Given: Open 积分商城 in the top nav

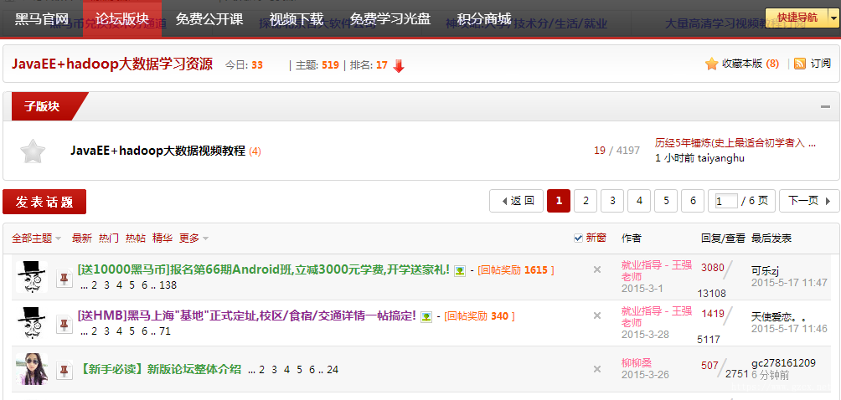Looking at the screenshot, I should (484, 19).
